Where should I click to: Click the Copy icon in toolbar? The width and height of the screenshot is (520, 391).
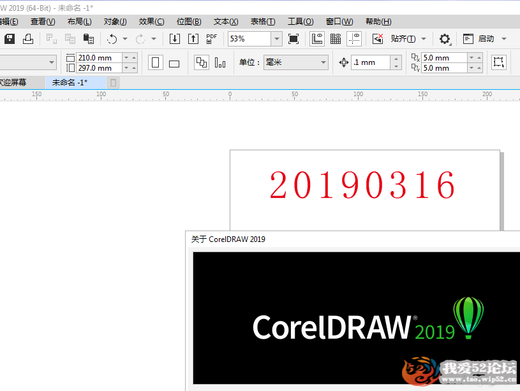(x=70, y=39)
